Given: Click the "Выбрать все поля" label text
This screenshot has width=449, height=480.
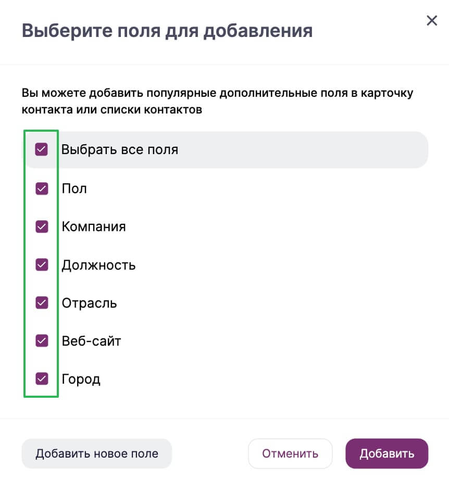Looking at the screenshot, I should (x=120, y=150).
